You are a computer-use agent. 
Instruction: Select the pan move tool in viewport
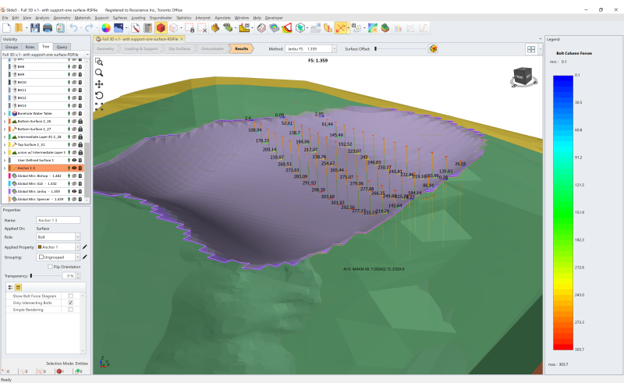[x=99, y=83]
